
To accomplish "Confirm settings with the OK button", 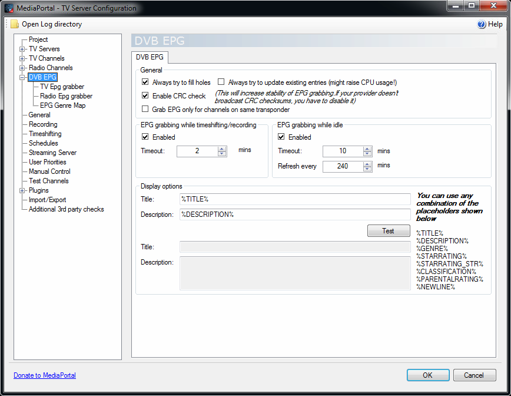I will click(428, 375).
